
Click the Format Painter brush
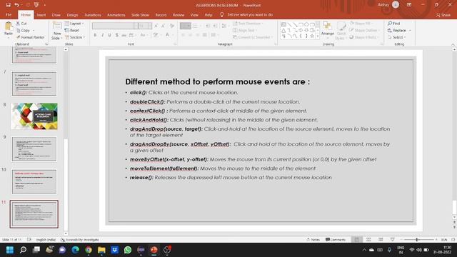18,37
